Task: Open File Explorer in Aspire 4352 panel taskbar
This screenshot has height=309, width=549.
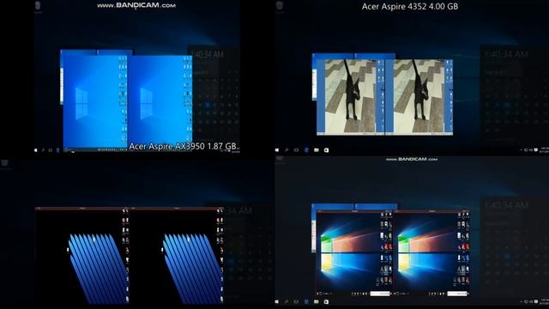Action: (317, 150)
